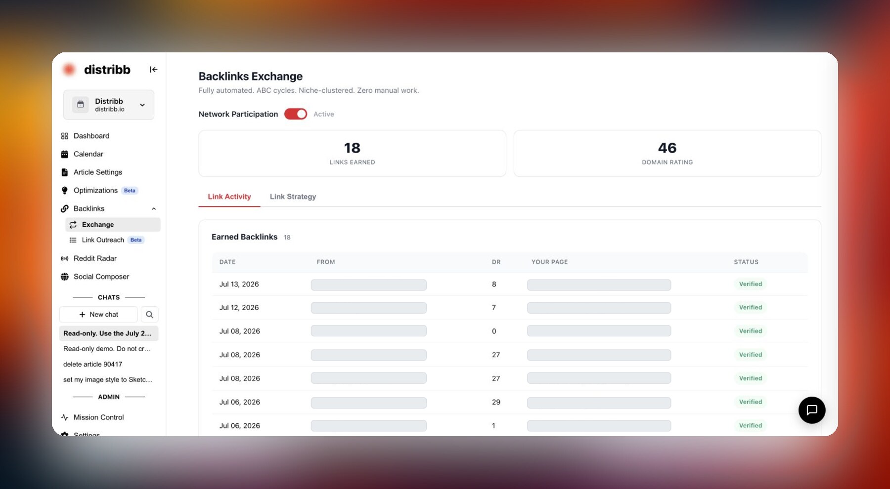Click the chat search magnifier icon
Viewport: 890px width, 489px height.
149,315
